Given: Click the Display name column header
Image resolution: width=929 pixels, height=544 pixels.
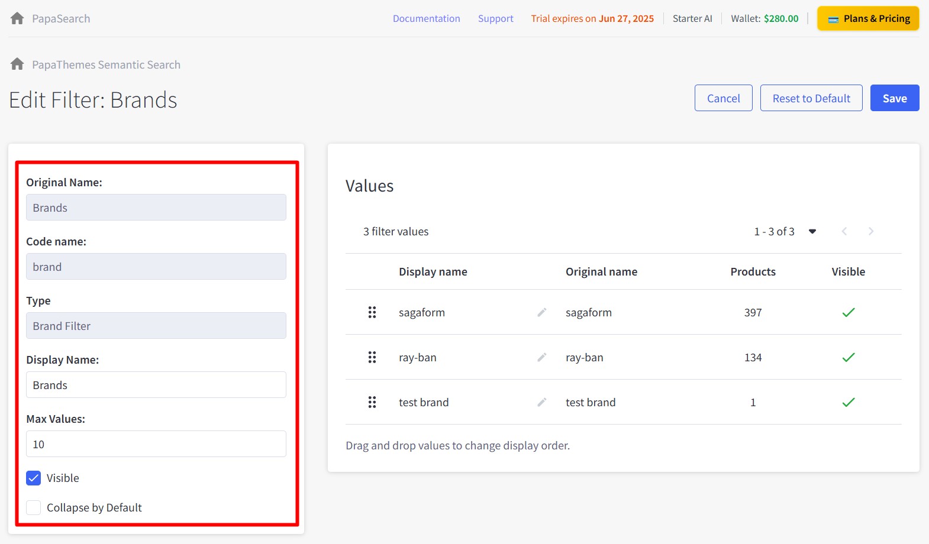Looking at the screenshot, I should pyautogui.click(x=433, y=271).
